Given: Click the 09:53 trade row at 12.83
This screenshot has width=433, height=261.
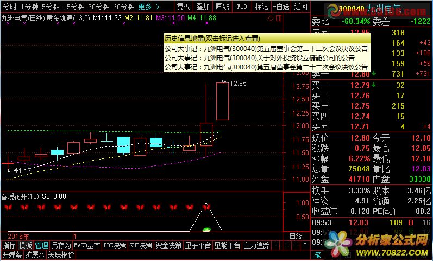Looking at the screenshot, I should pyautogui.click(x=372, y=222).
